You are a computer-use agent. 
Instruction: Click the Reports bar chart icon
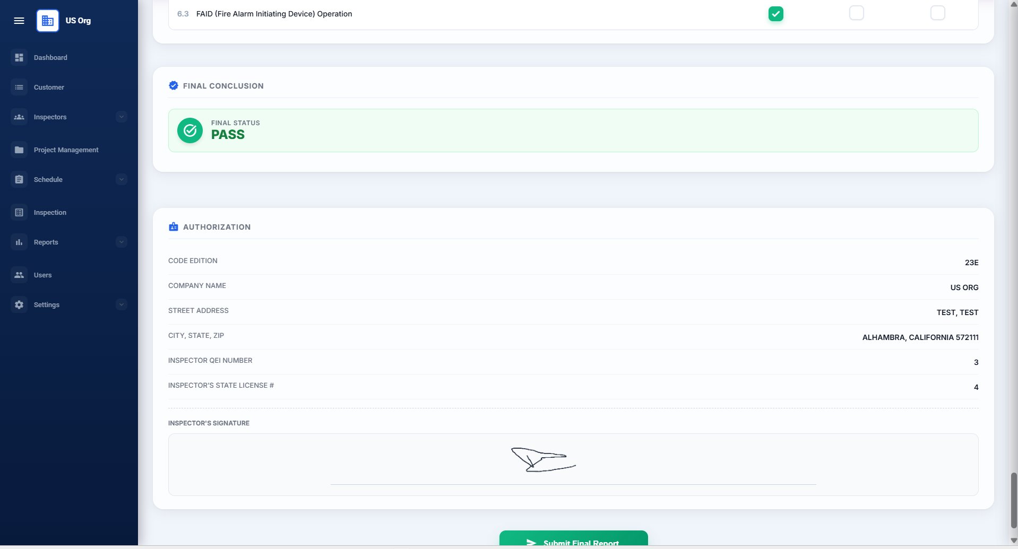[x=19, y=242]
